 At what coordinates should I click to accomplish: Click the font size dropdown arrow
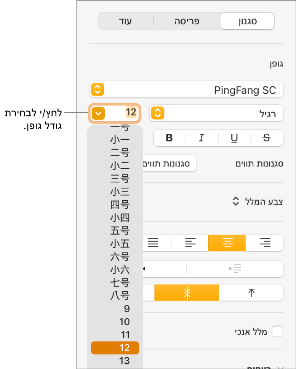[98, 113]
